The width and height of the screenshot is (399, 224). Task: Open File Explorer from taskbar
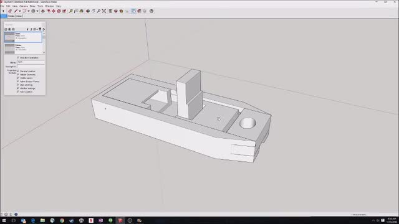coord(42,220)
